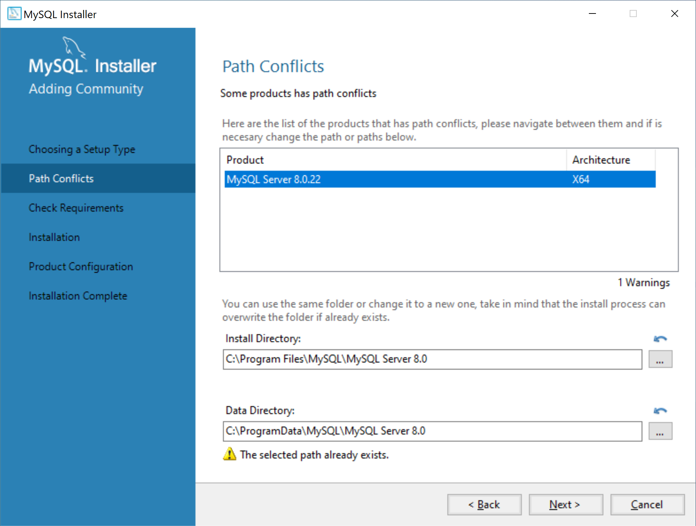The image size is (696, 526).
Task: Click in the Install Directory text field
Action: pyautogui.click(x=432, y=359)
